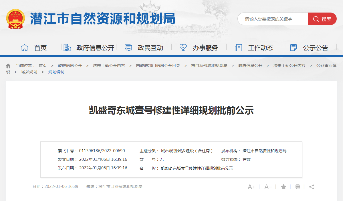
Task: Decrease font size with A- icon
Action: 268,187
